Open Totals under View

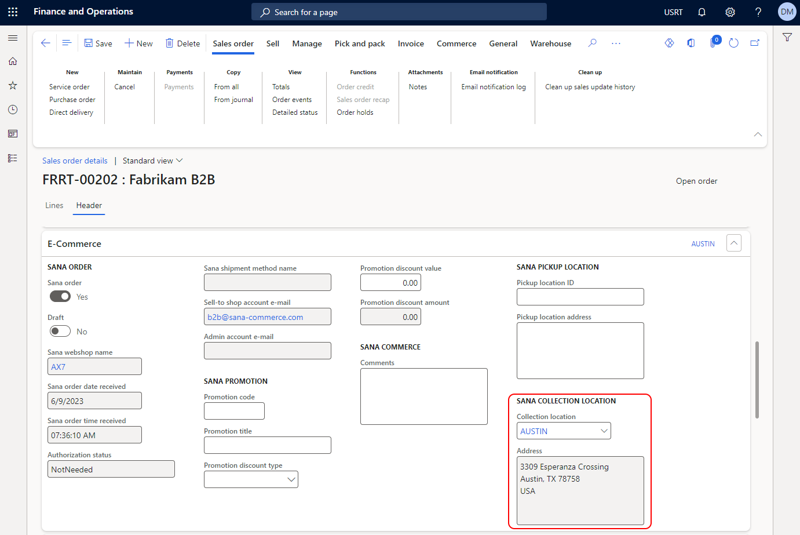[x=281, y=87]
